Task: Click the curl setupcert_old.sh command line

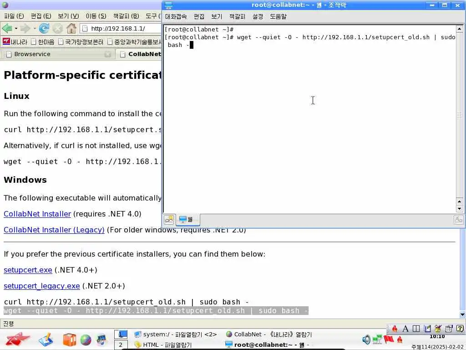Action: click(x=126, y=302)
